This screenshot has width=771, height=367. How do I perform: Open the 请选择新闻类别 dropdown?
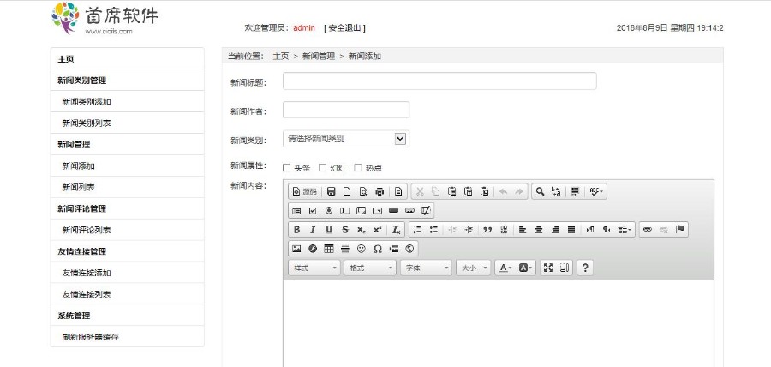[346, 139]
